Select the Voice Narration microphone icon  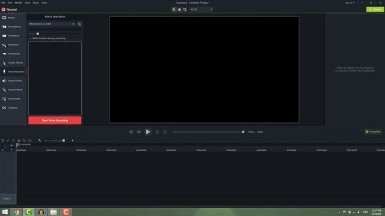(4, 71)
